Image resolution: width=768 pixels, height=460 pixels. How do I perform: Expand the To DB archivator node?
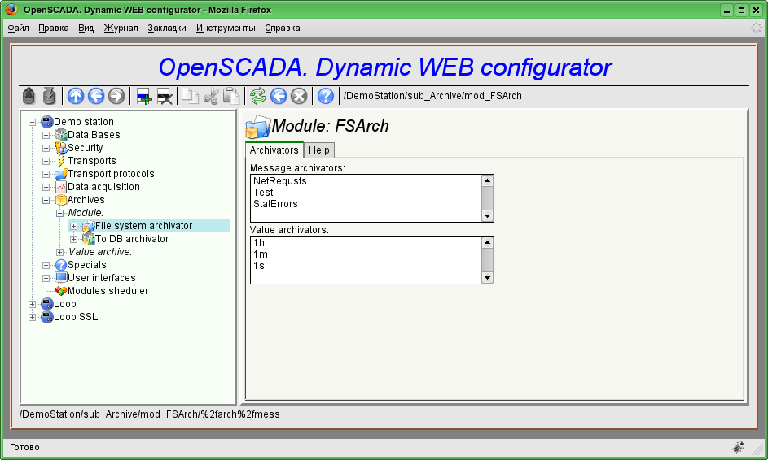(73, 239)
